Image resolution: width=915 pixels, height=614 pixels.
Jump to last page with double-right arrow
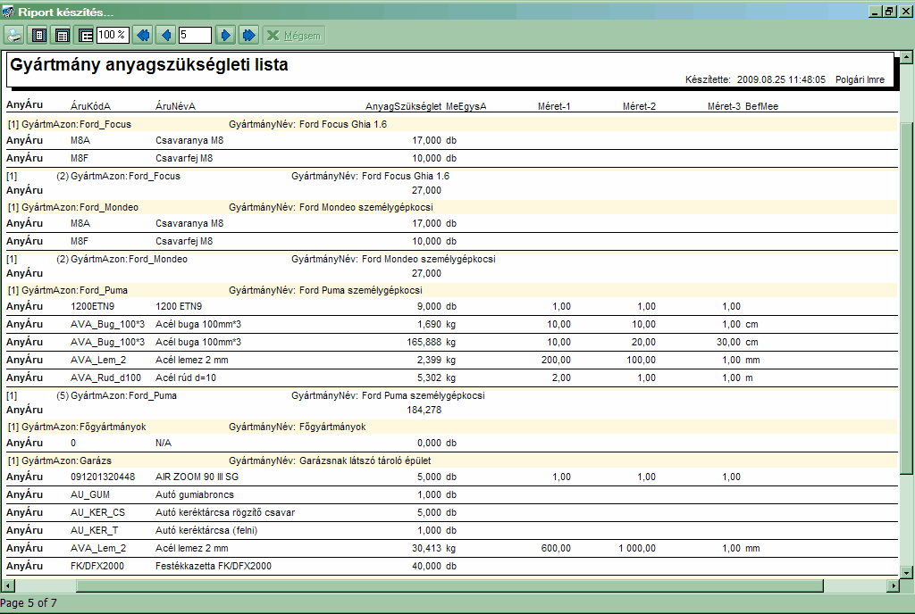[x=248, y=36]
